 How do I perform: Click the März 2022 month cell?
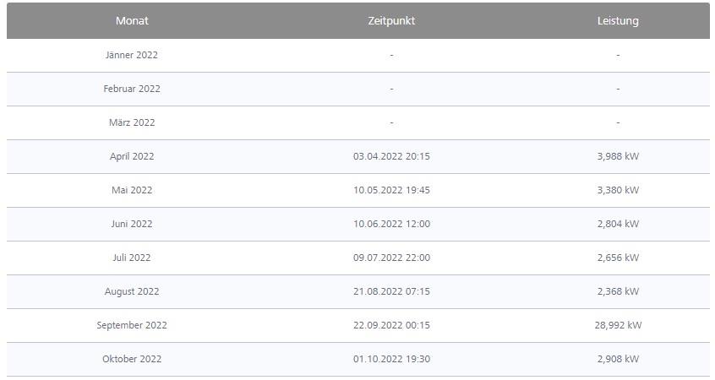pyautogui.click(x=132, y=122)
